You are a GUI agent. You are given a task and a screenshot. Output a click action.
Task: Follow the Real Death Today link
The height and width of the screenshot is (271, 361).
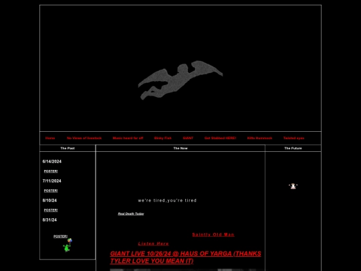(131, 214)
